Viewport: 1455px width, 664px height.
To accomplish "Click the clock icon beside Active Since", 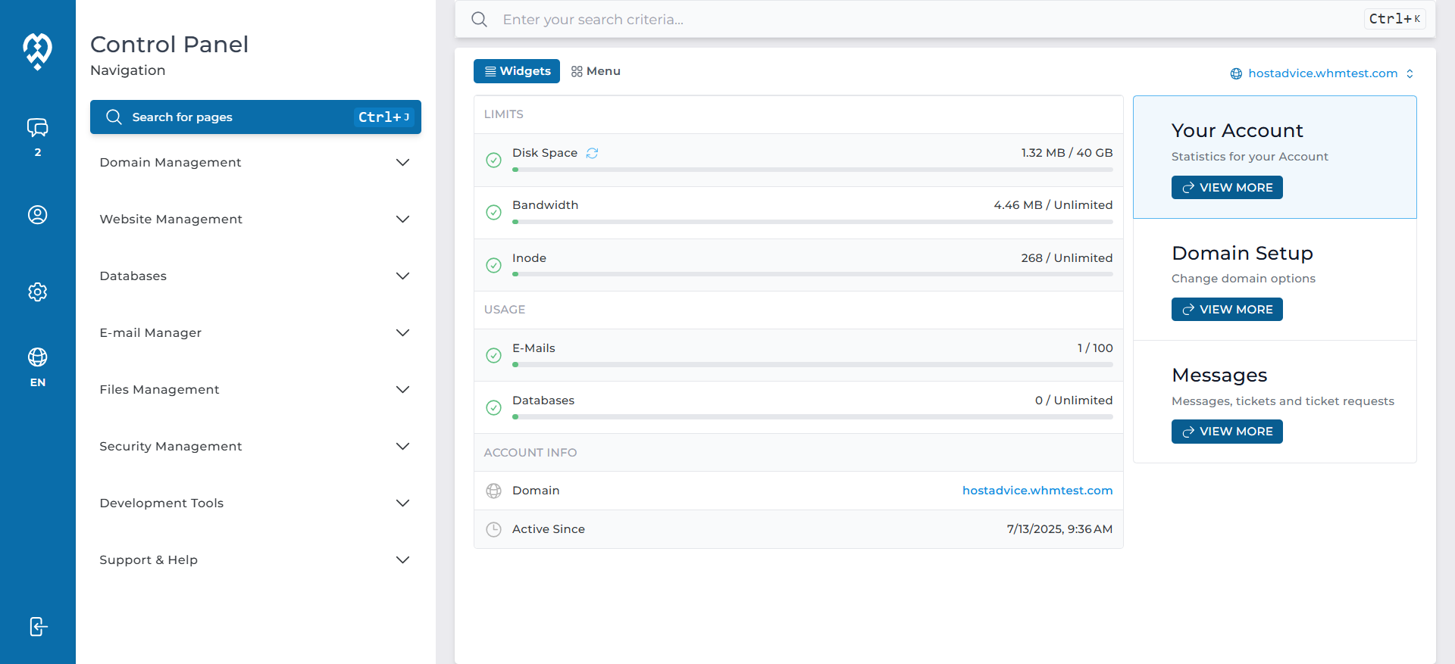I will coord(493,529).
